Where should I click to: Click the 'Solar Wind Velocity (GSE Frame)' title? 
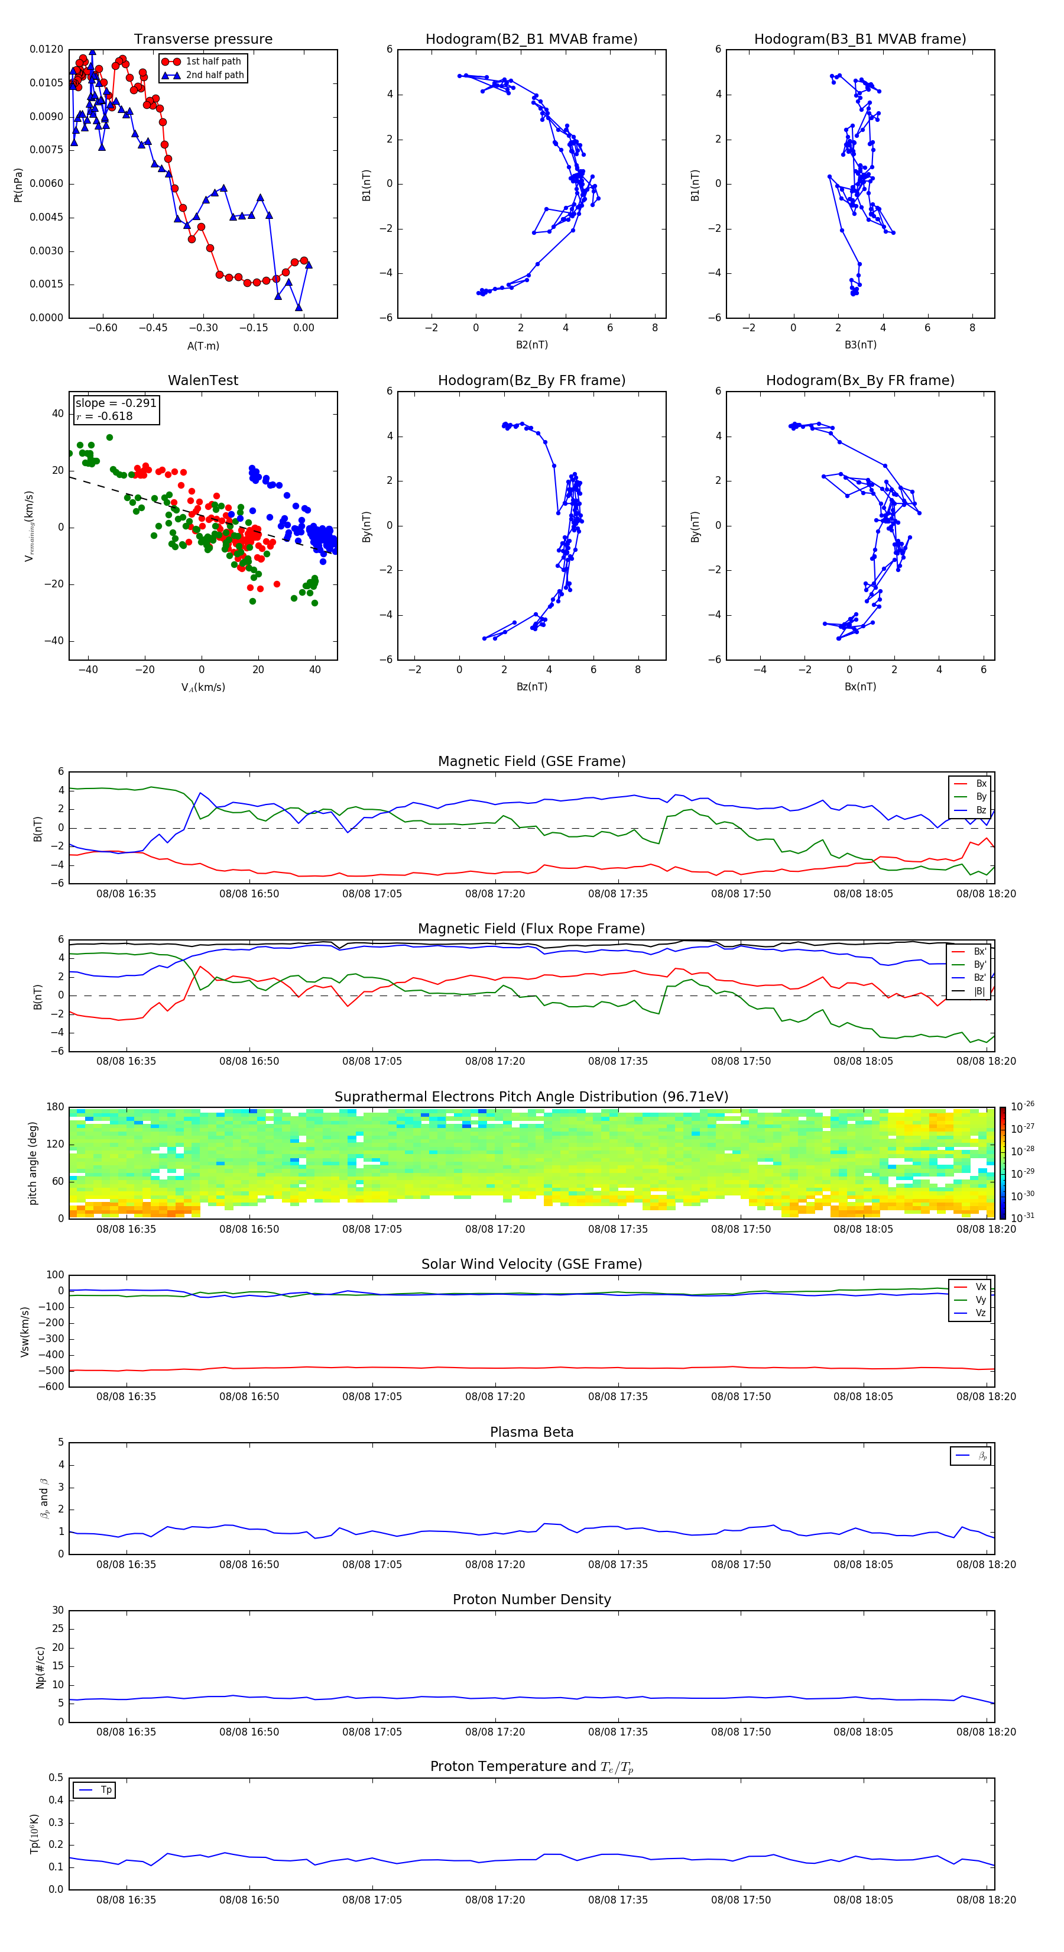click(531, 1264)
